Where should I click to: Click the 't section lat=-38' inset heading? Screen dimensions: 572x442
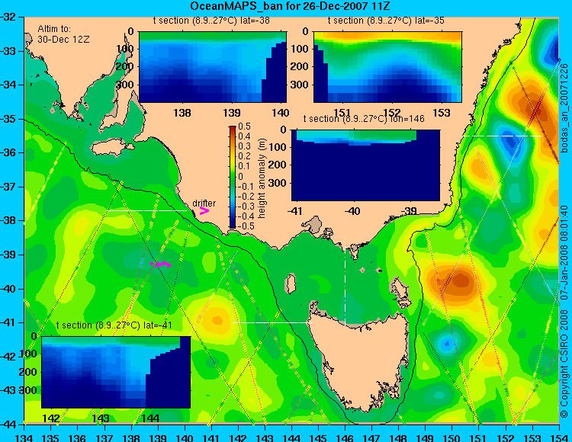(211, 21)
